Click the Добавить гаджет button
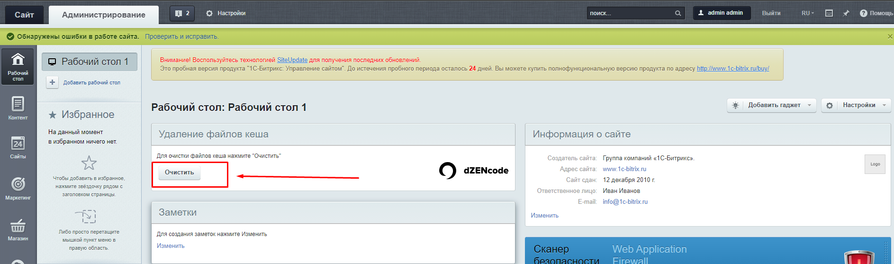This screenshot has width=894, height=264. 771,105
